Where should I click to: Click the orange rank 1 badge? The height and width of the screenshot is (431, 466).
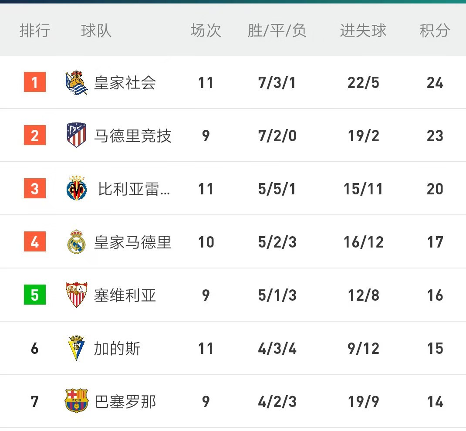(35, 82)
